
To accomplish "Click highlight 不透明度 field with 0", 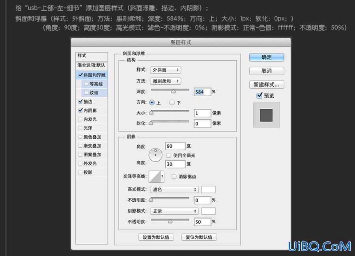I will point(202,200).
